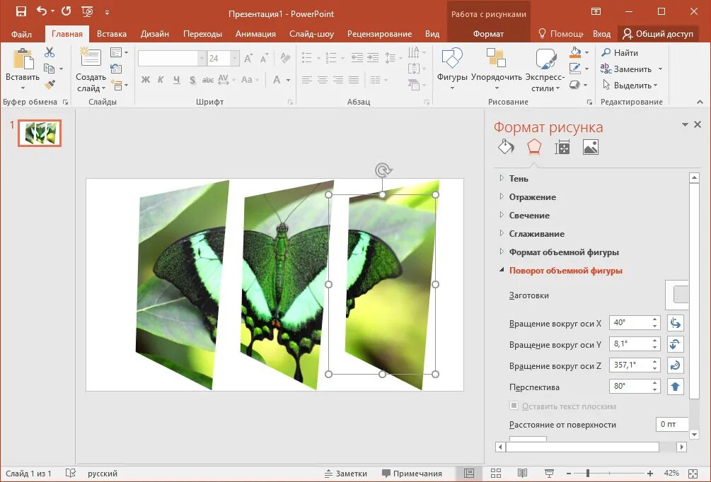Open the font size dropdown
Image resolution: width=711 pixels, height=482 pixels.
(234, 59)
